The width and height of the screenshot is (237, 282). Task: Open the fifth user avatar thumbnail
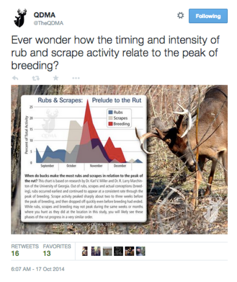pyautogui.click(x=129, y=251)
